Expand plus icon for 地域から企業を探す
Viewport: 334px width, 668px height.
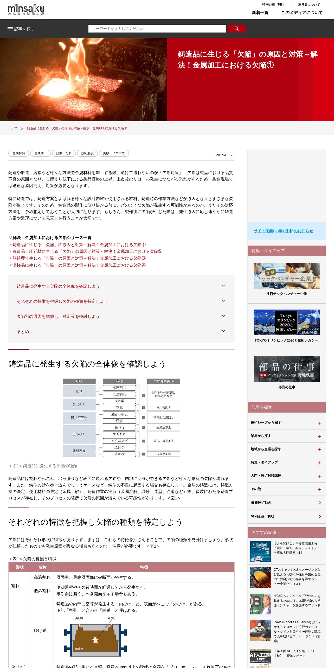coord(320,450)
